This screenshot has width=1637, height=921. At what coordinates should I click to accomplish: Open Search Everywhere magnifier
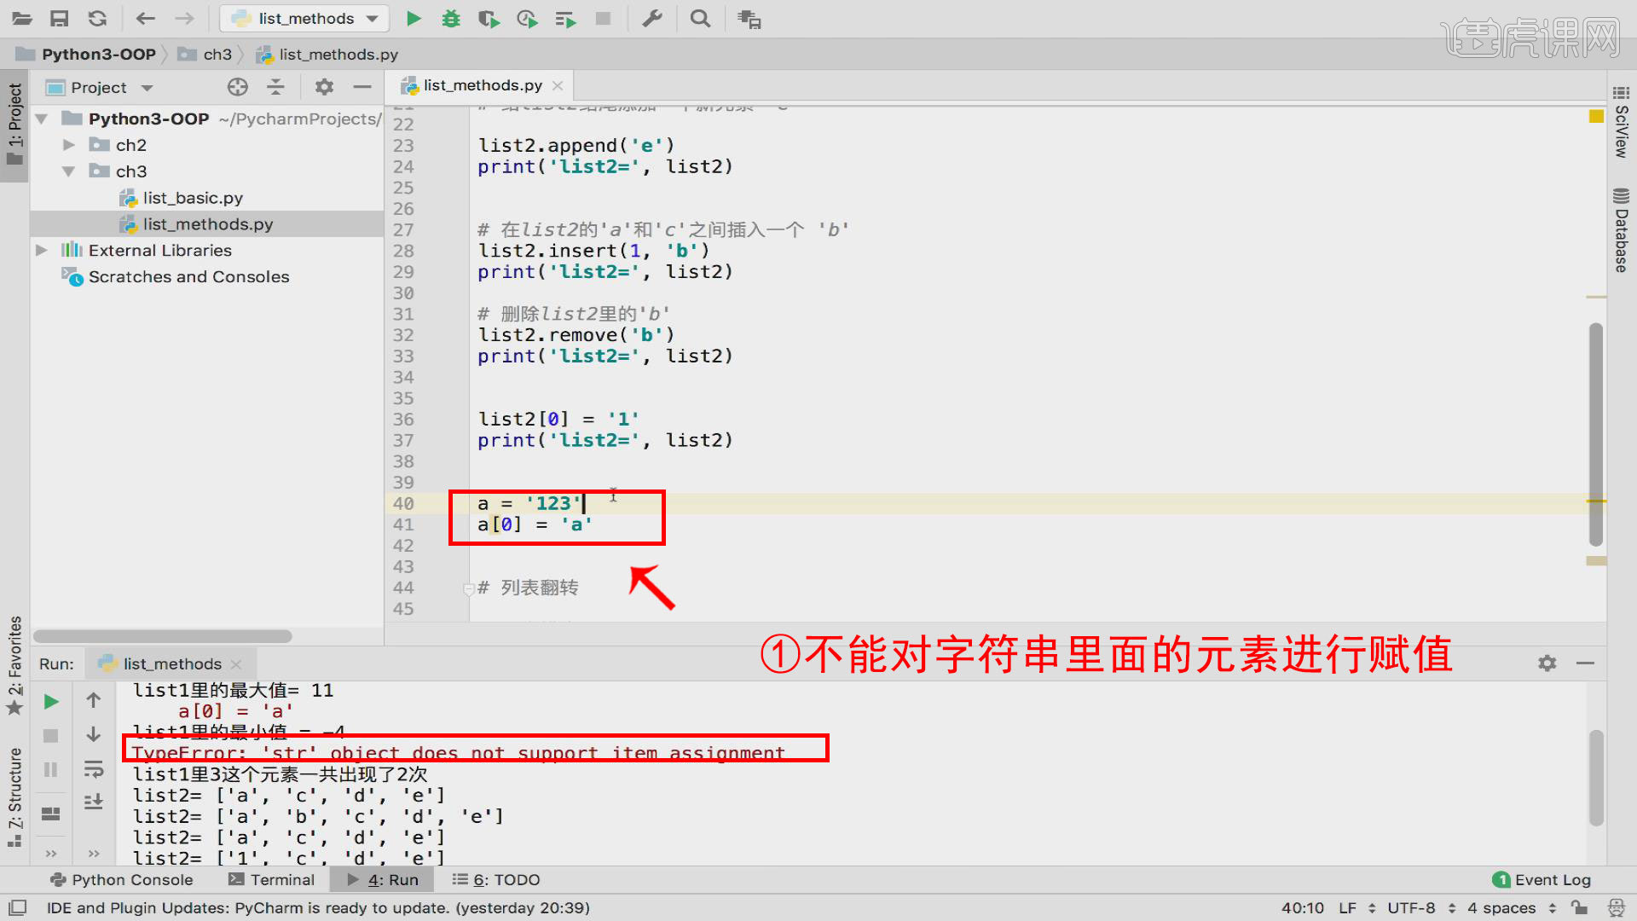(699, 18)
